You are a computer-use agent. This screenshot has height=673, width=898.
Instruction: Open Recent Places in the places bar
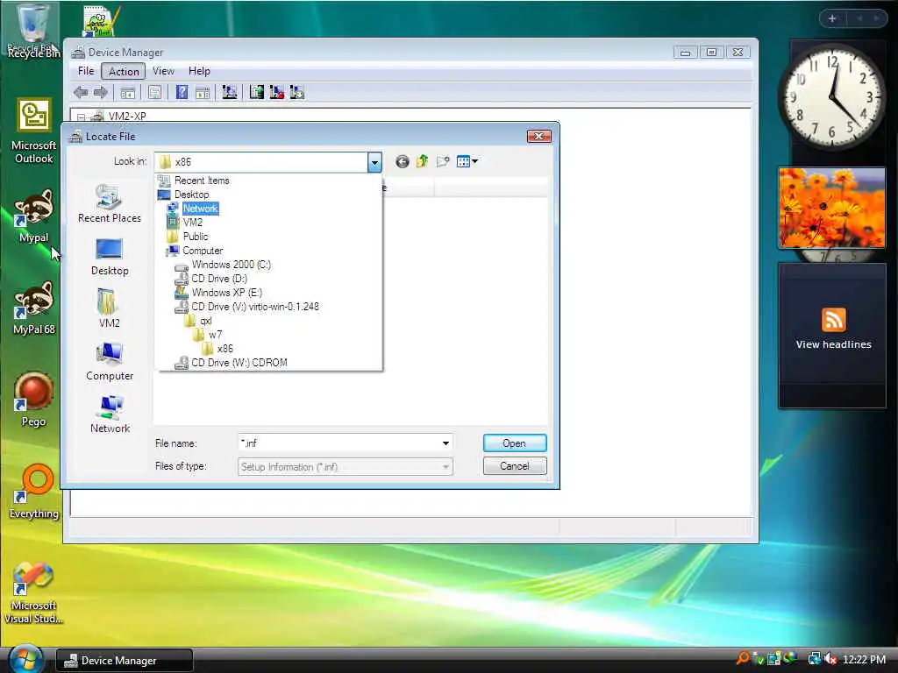coord(110,203)
